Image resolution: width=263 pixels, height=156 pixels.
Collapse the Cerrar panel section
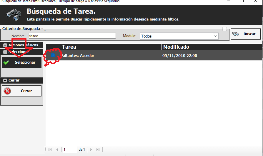tap(5, 80)
